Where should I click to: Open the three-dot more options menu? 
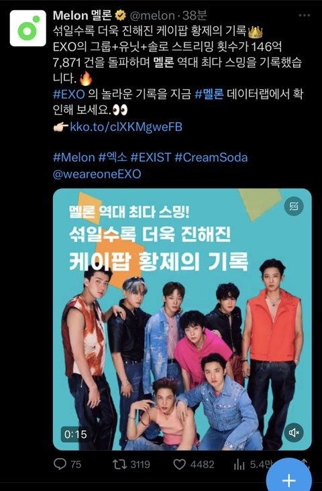[305, 15]
